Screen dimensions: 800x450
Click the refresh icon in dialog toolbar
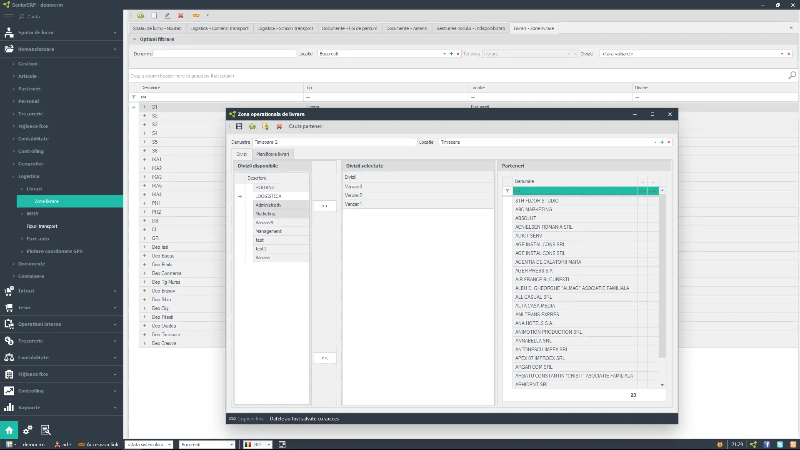pos(252,126)
